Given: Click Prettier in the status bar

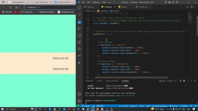Looking at the screenshot, I should (x=184, y=106).
